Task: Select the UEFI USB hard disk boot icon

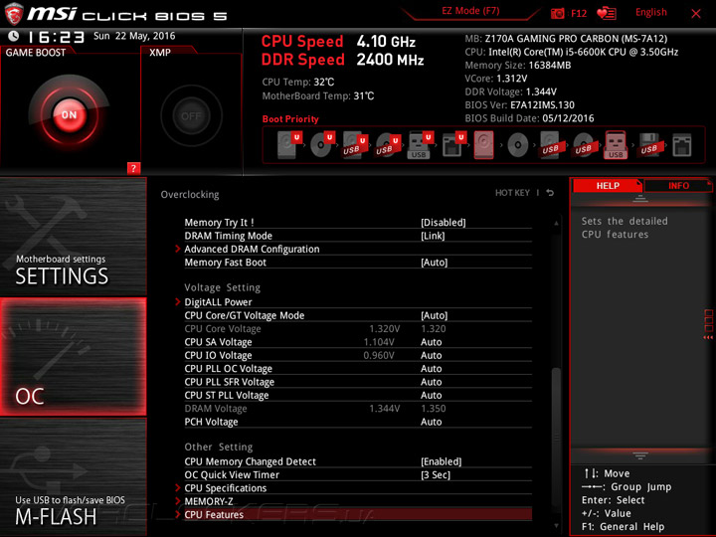Action: tap(355, 145)
